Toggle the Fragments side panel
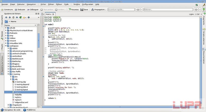206x112 pixels. click(204, 19)
